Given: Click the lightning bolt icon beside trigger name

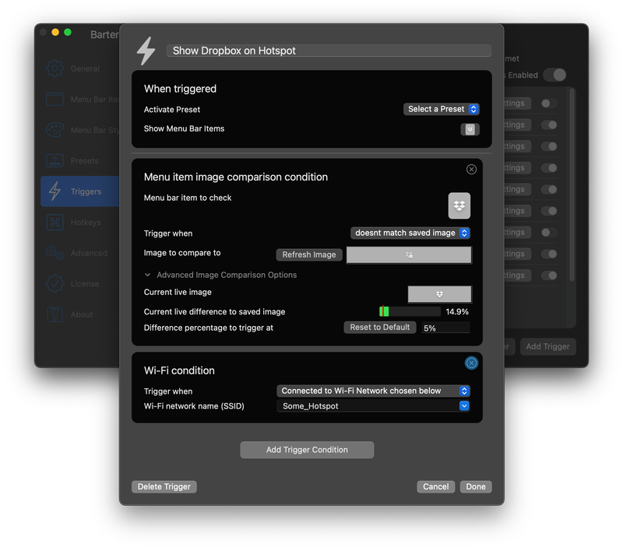Looking at the screenshot, I should point(146,51).
